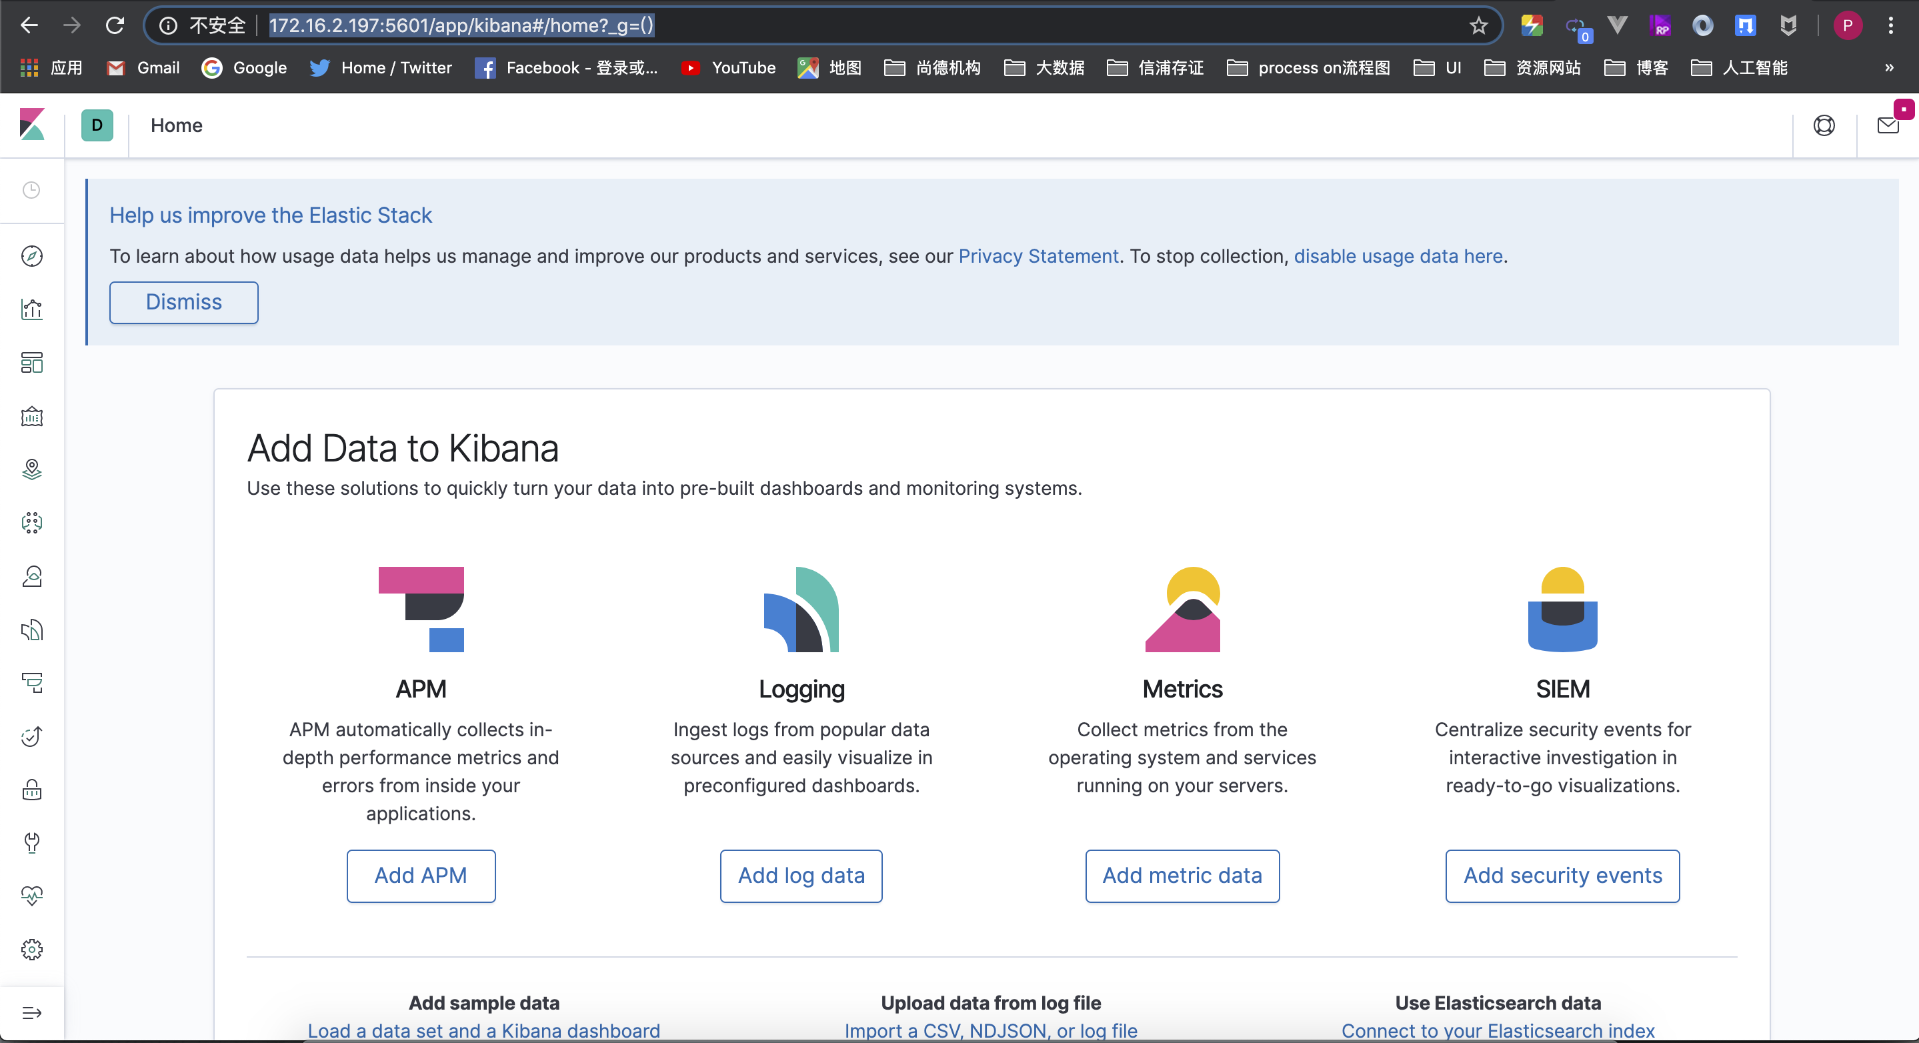
Task: Open the help menu icon
Action: tap(1824, 125)
